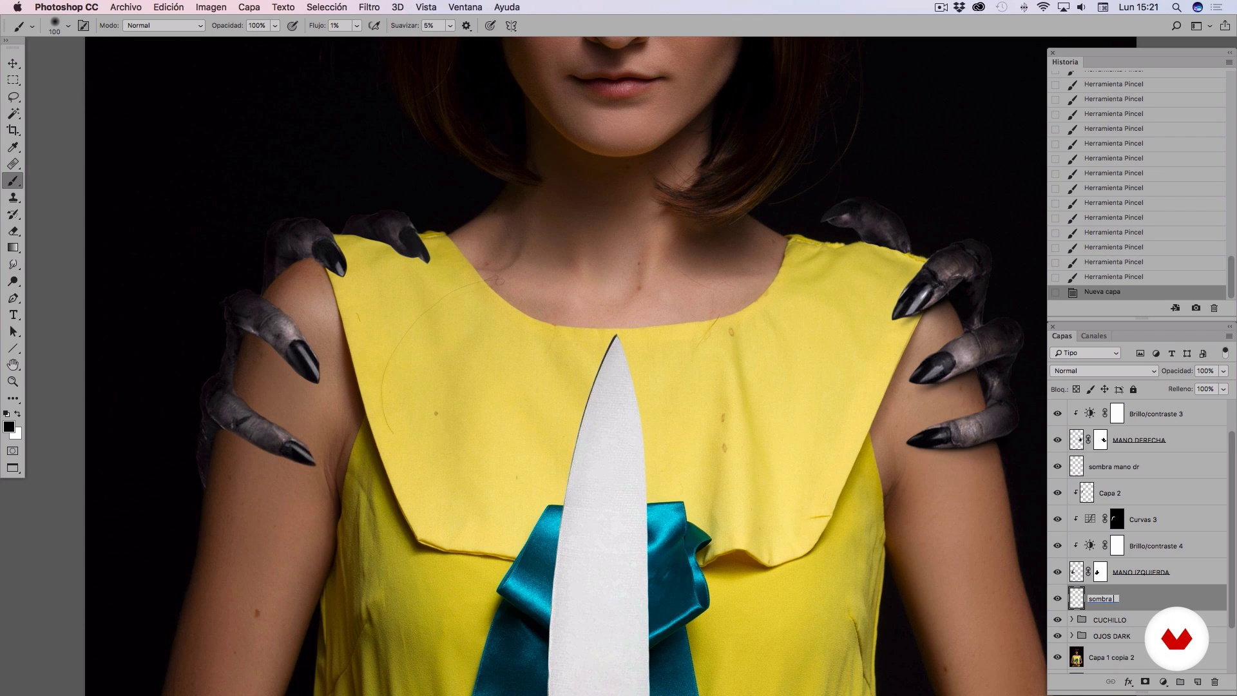Image resolution: width=1237 pixels, height=696 pixels.
Task: Open the brush Modo dropdown
Action: pyautogui.click(x=164, y=26)
